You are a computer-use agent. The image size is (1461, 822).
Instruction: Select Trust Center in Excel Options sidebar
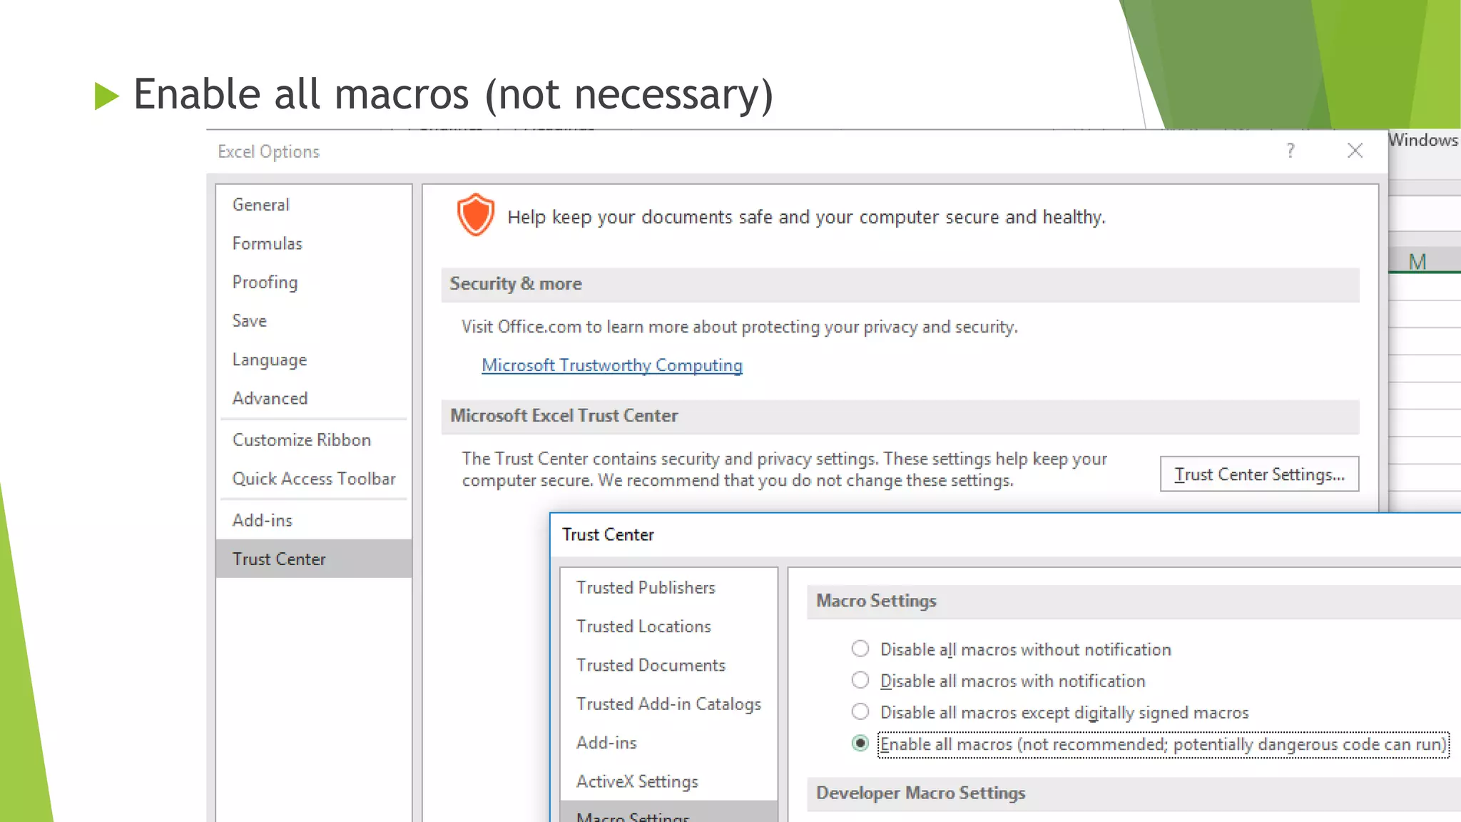[x=314, y=559]
